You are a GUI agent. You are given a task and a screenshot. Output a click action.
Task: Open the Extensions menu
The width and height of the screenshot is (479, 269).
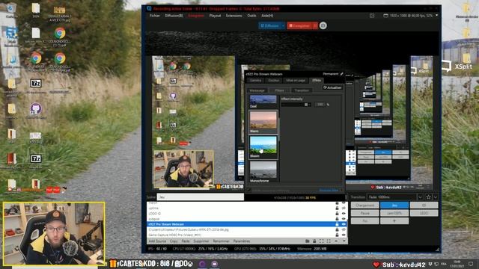[234, 16]
